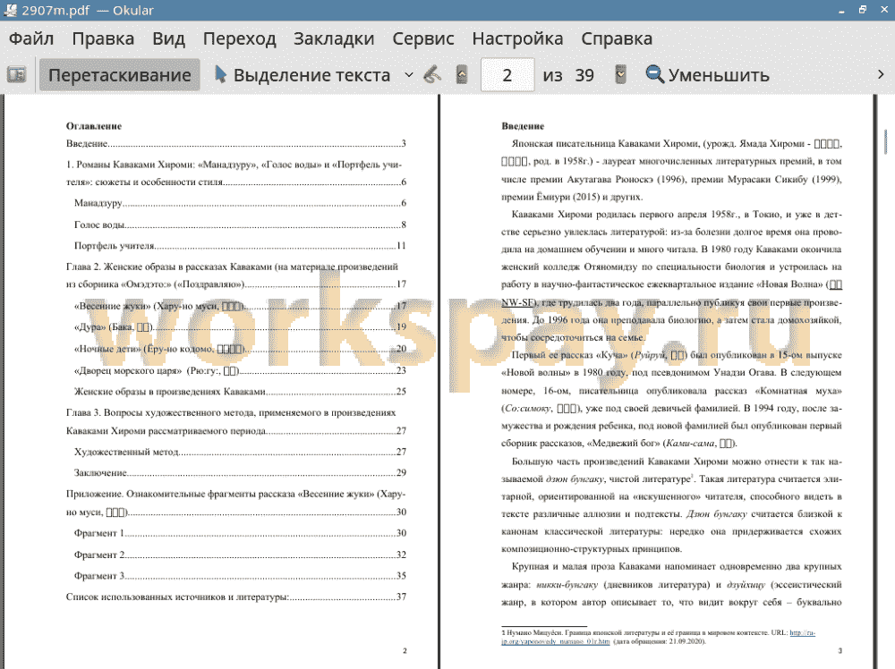Click the annotation pen tool icon
895x669 pixels.
pyautogui.click(x=432, y=75)
